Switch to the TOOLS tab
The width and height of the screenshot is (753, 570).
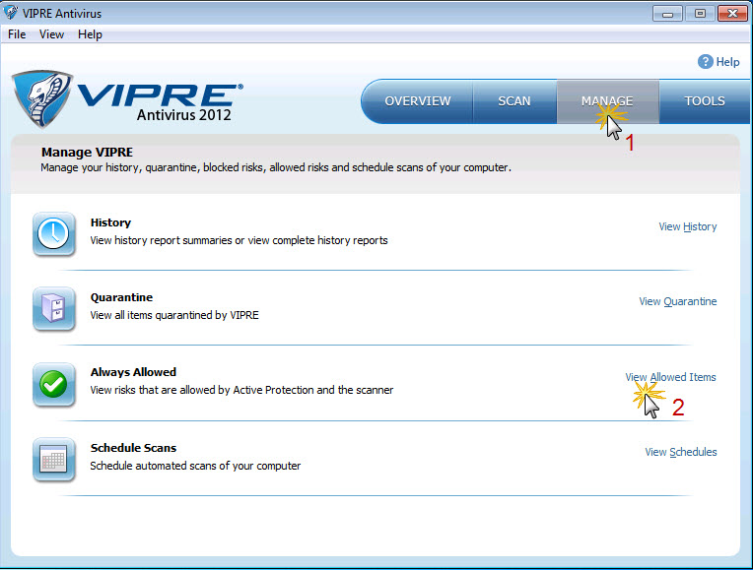coord(705,101)
